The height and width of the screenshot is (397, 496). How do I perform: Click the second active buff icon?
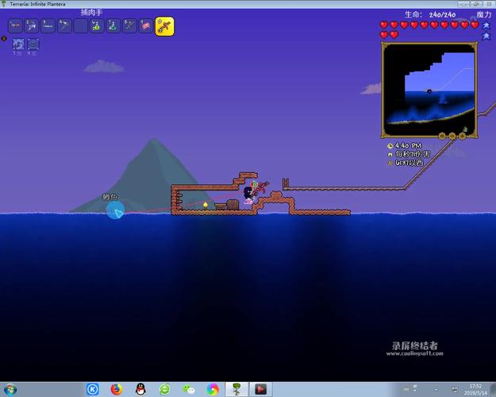point(33,44)
